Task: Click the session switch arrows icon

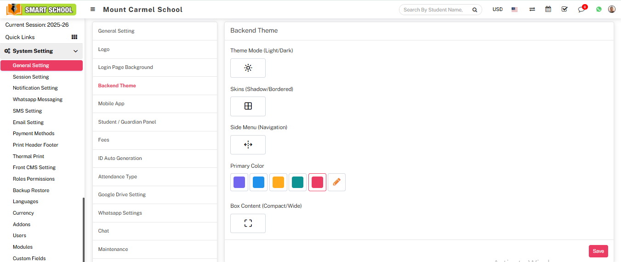Action: 532,9
